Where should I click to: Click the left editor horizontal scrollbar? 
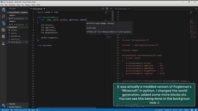[67, 108]
